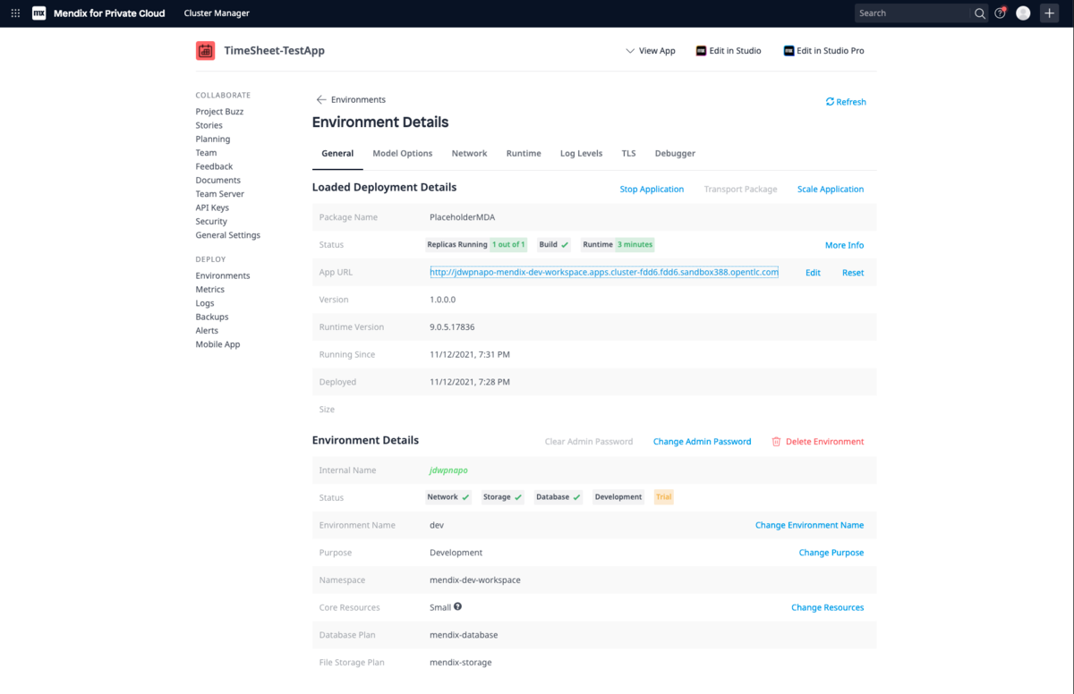
Task: Open the Network tab
Action: tap(469, 154)
